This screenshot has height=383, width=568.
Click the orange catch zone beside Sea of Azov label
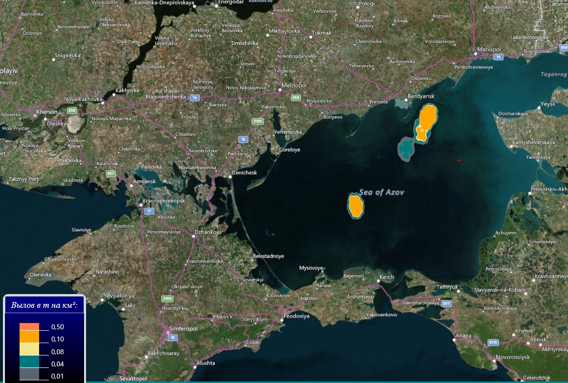pos(356,206)
